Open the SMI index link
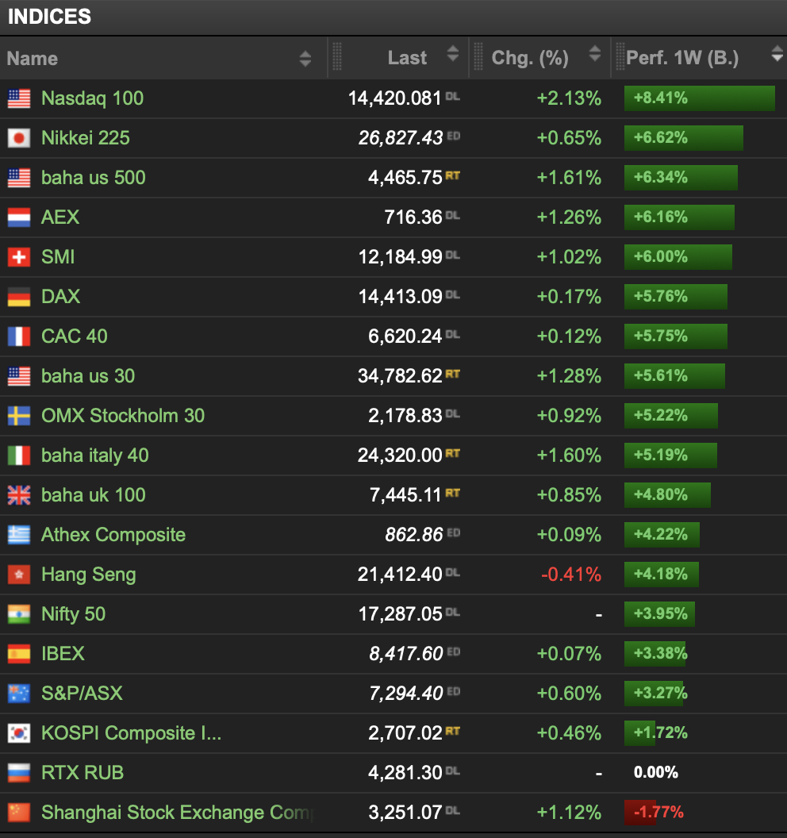787x838 pixels. (58, 257)
